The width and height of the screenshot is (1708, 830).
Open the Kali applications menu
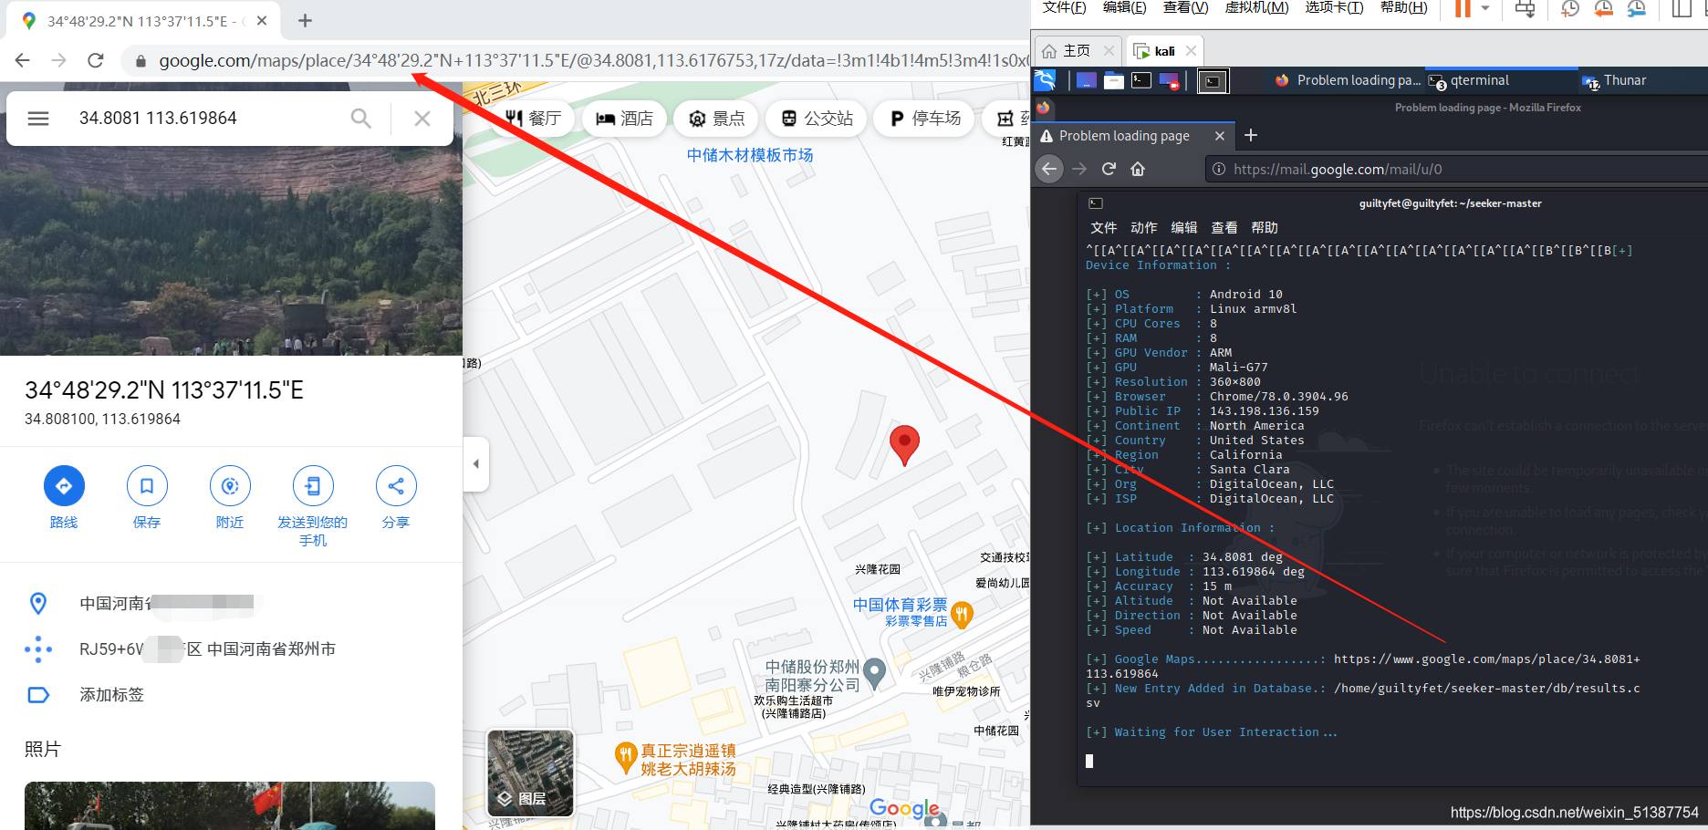click(1046, 80)
